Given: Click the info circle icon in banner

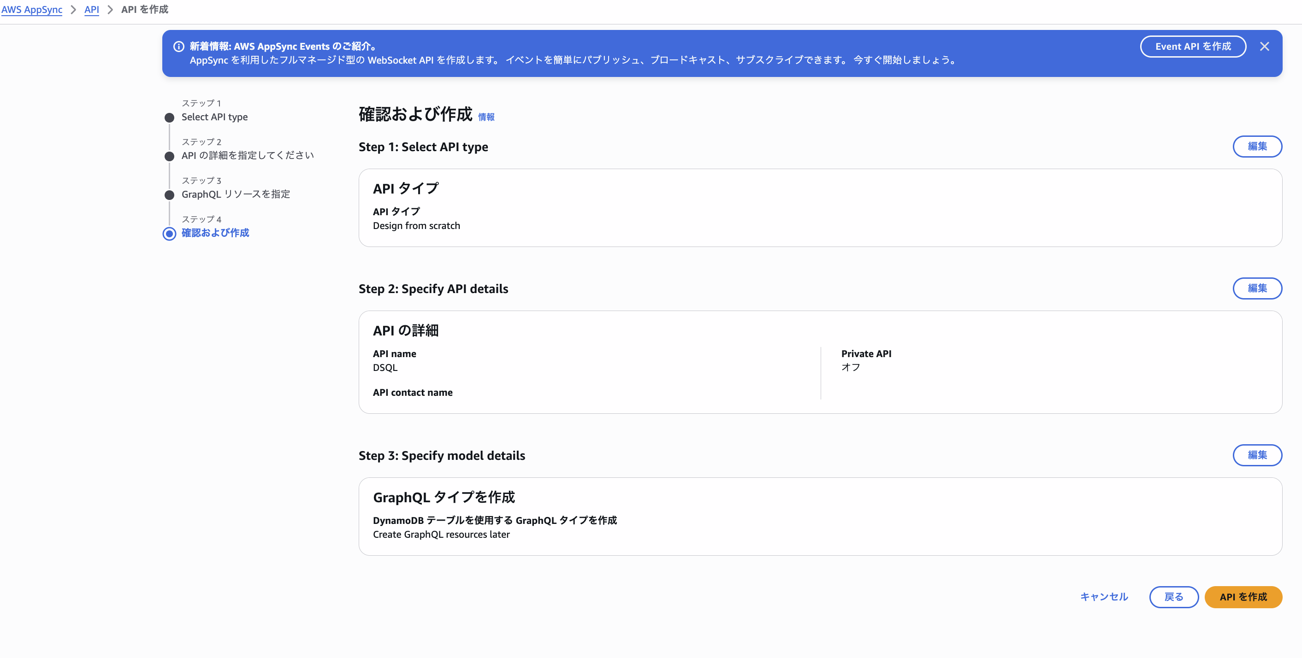Looking at the screenshot, I should [x=178, y=47].
